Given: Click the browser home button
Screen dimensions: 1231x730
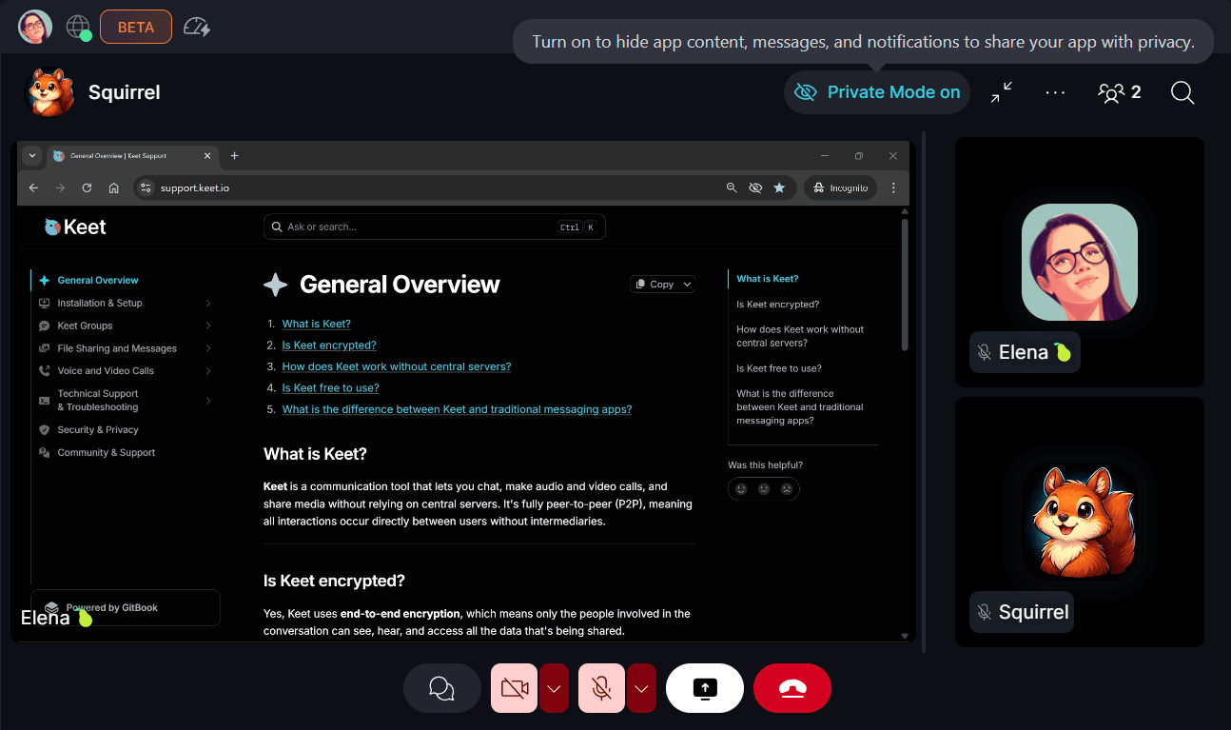Looking at the screenshot, I should tap(113, 188).
